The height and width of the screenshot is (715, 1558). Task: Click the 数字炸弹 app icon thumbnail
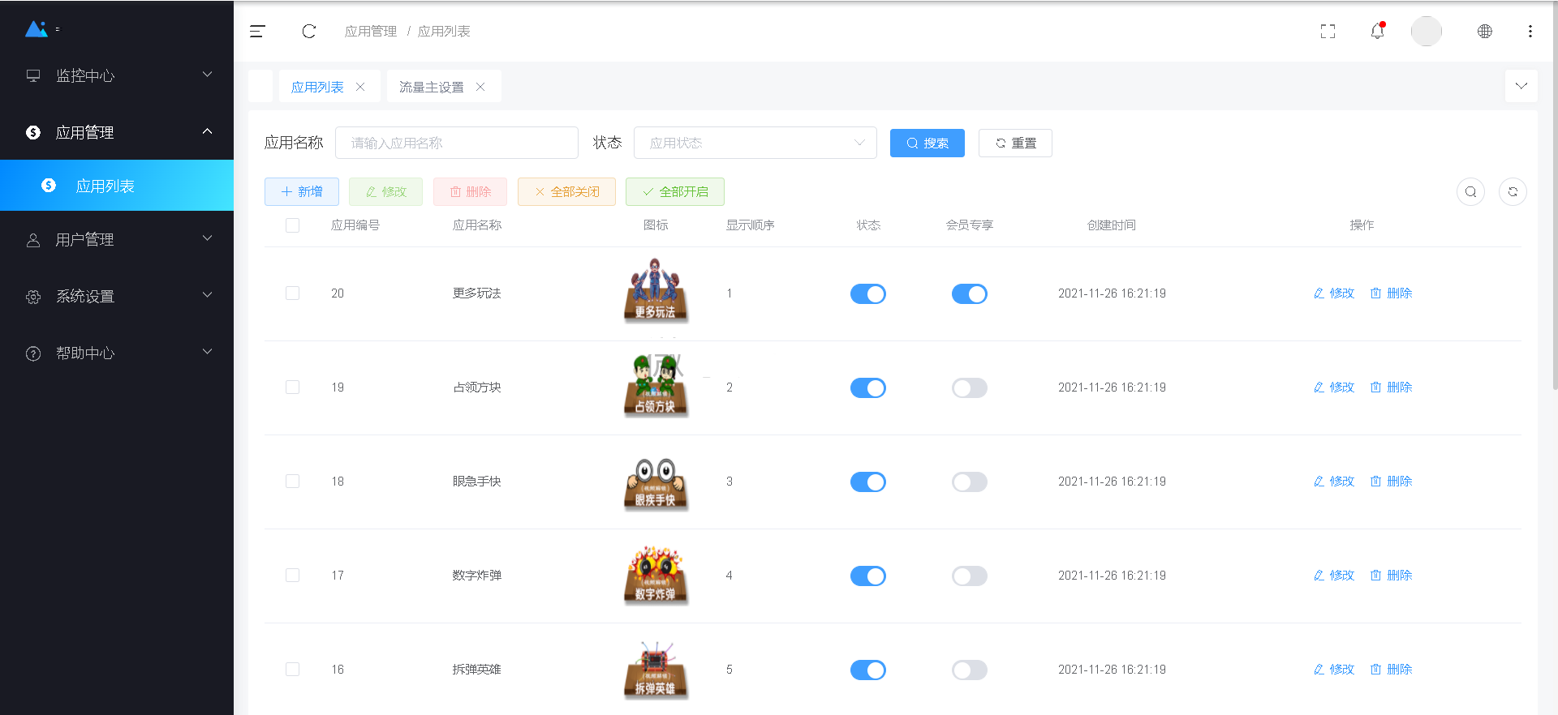tap(656, 576)
